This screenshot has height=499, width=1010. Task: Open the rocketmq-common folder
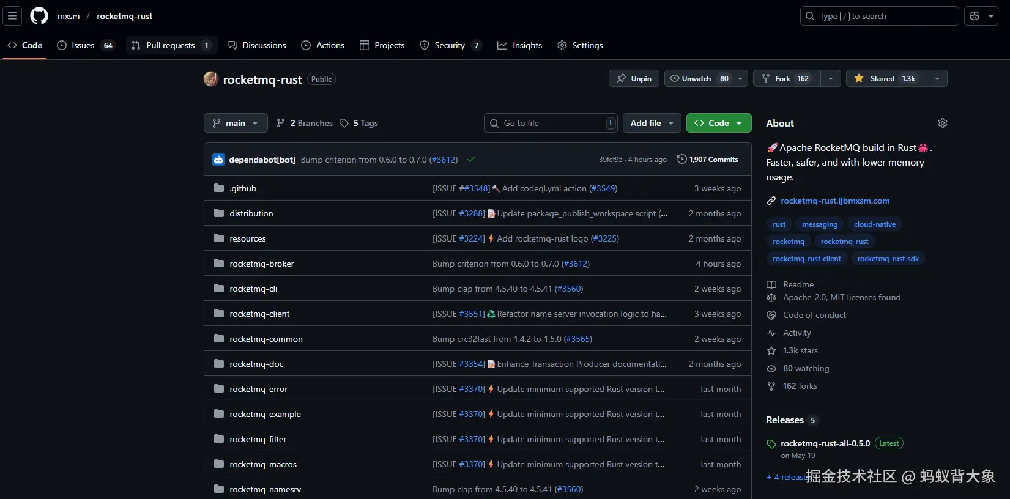tap(266, 339)
